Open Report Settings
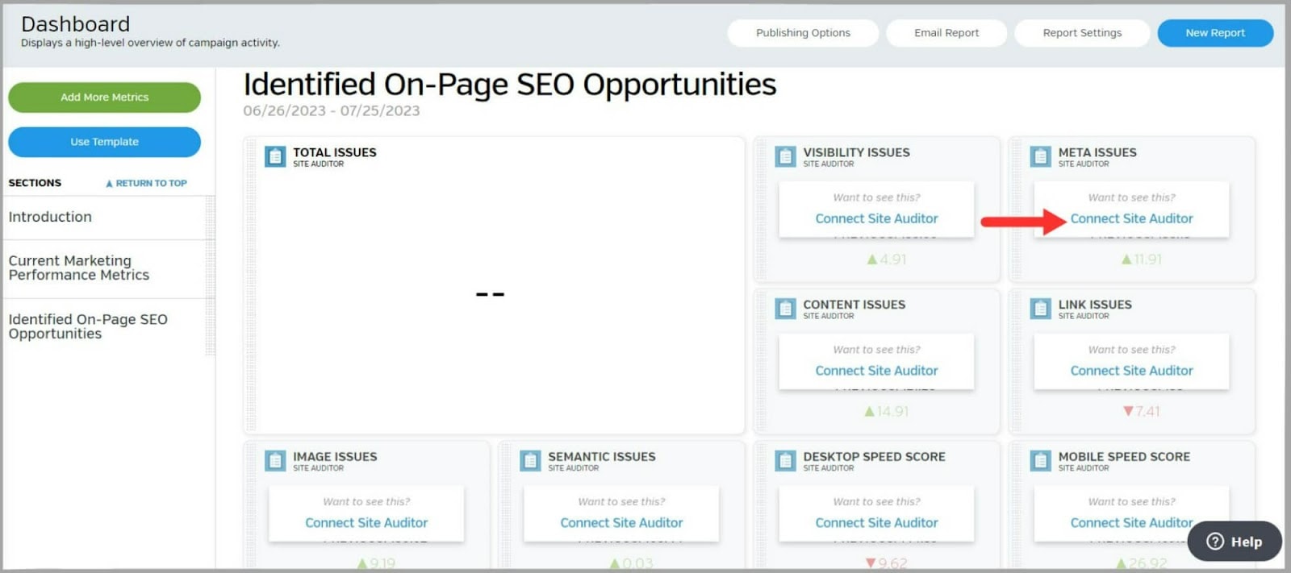Viewport: 1291px width, 573px height. click(x=1081, y=33)
